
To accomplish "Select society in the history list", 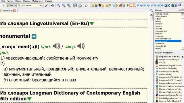I will click(158, 26).
